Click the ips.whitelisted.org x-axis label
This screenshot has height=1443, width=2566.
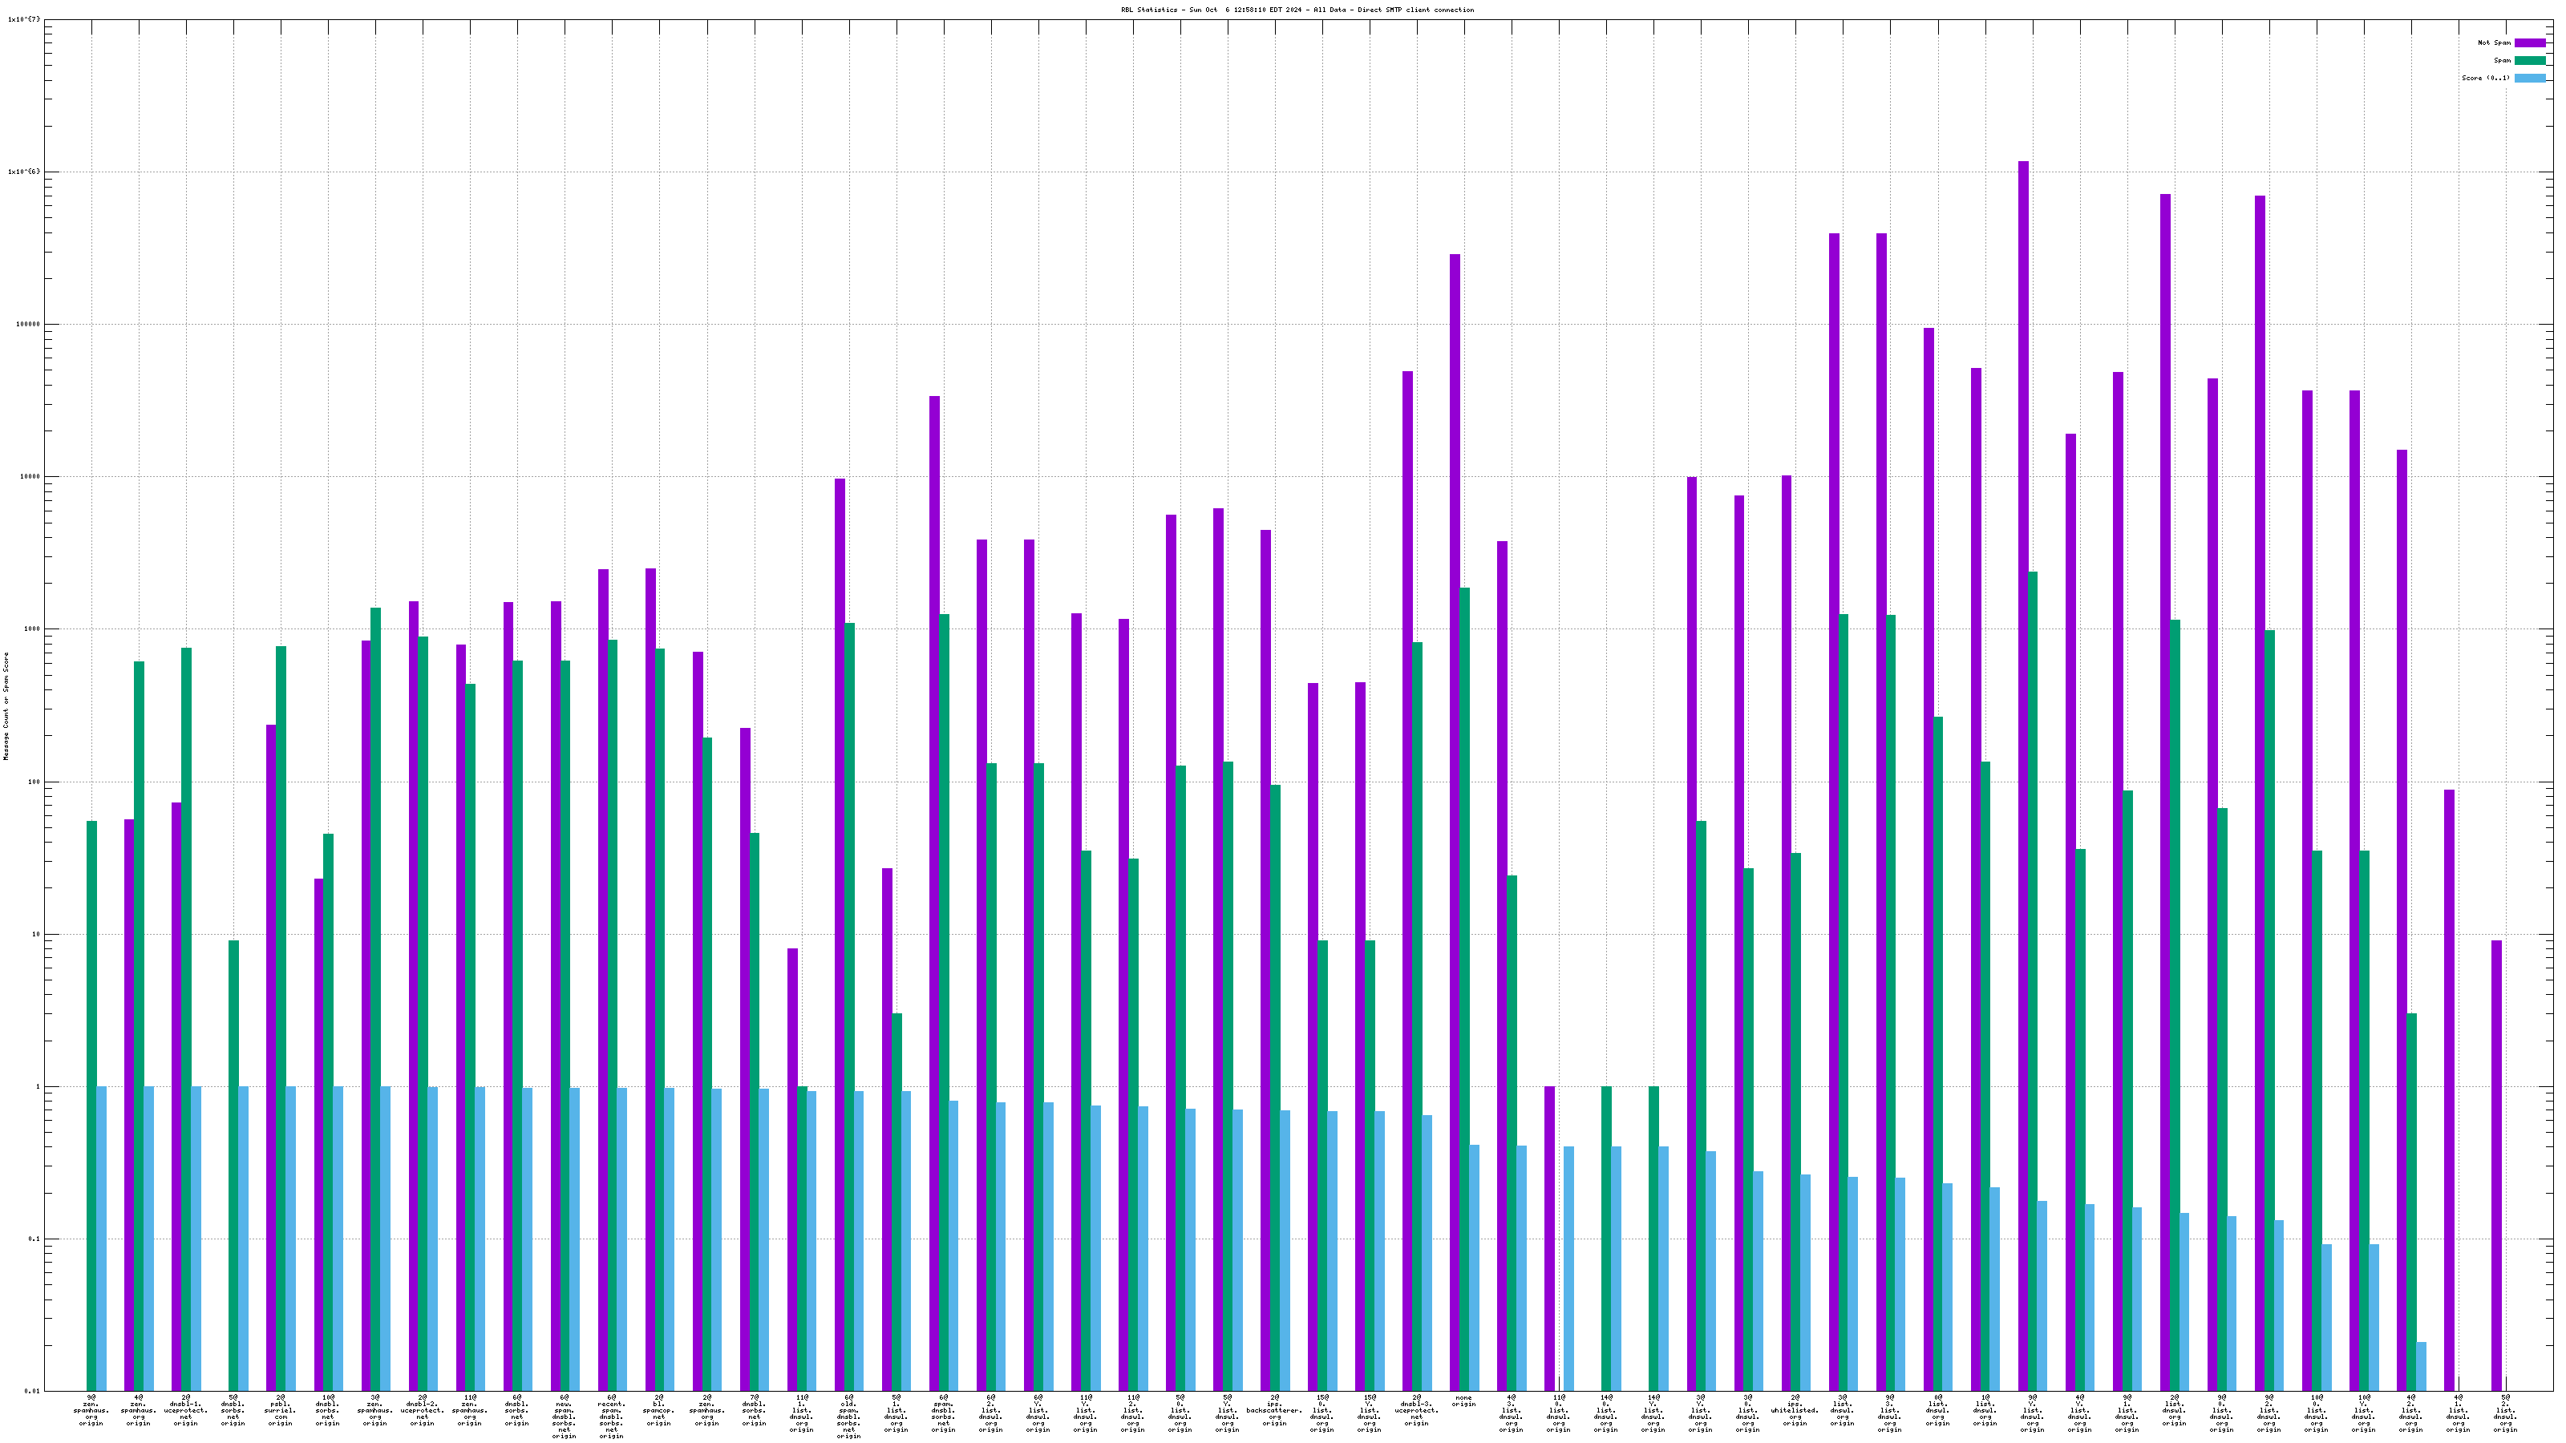(x=1795, y=1410)
